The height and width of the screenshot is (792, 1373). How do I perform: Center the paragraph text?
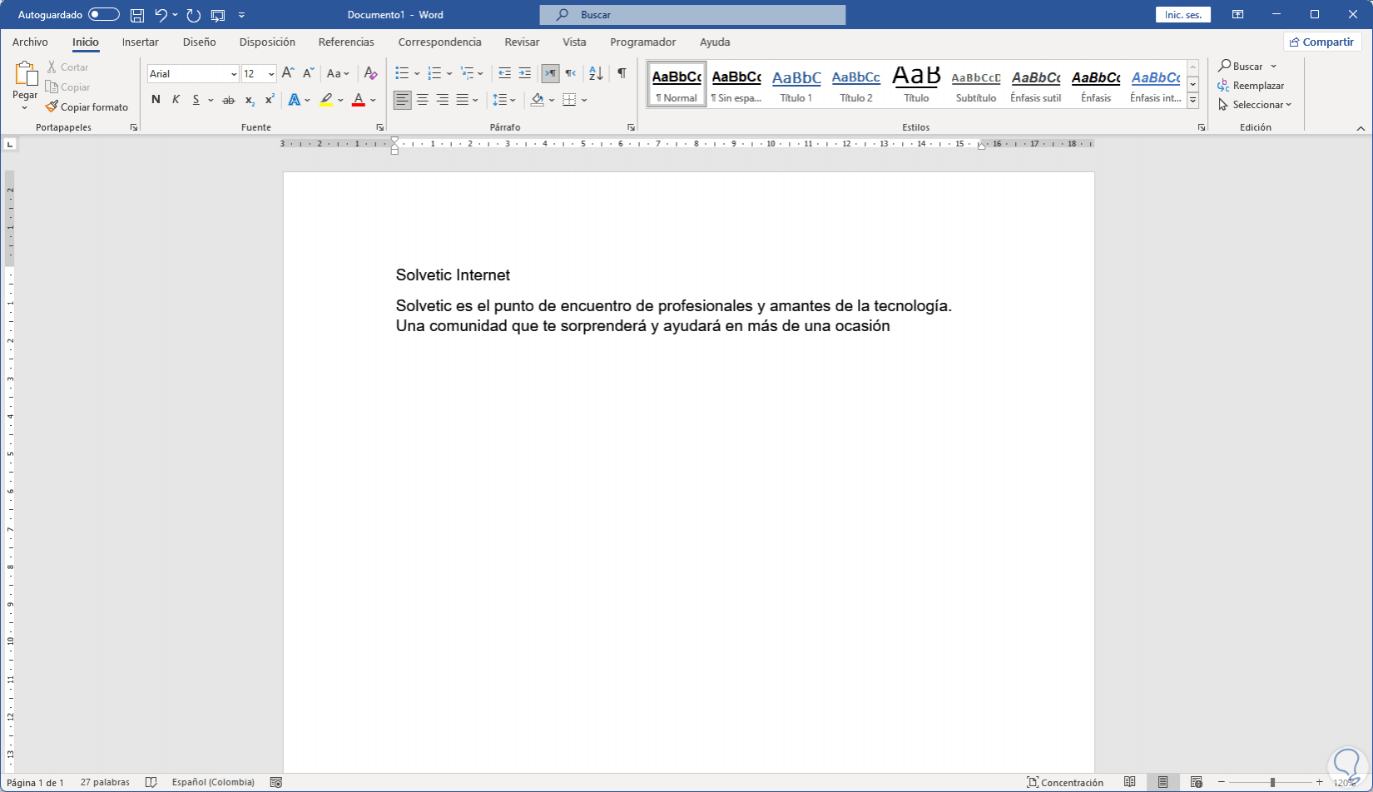pyautogui.click(x=423, y=100)
